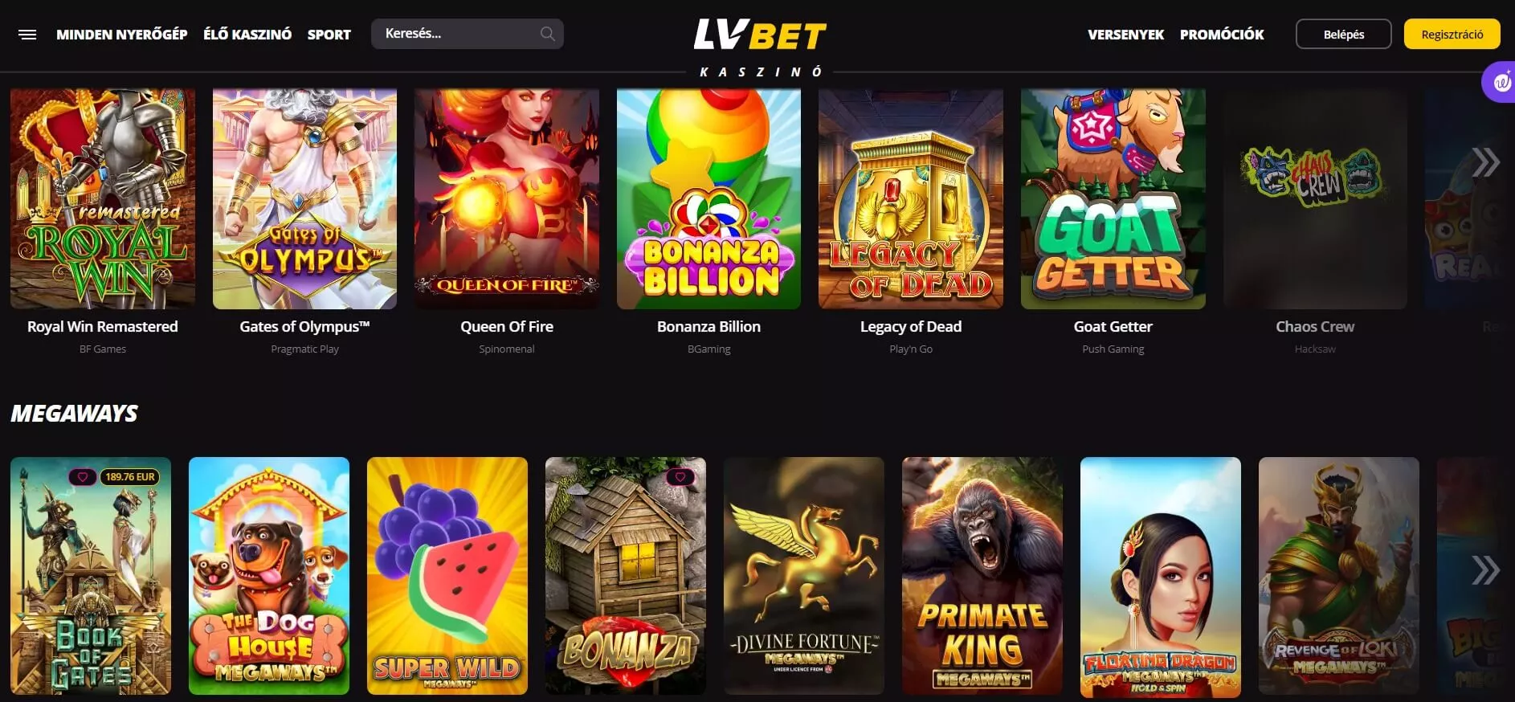Open the Sport section
This screenshot has width=1515, height=702.
[x=329, y=35]
